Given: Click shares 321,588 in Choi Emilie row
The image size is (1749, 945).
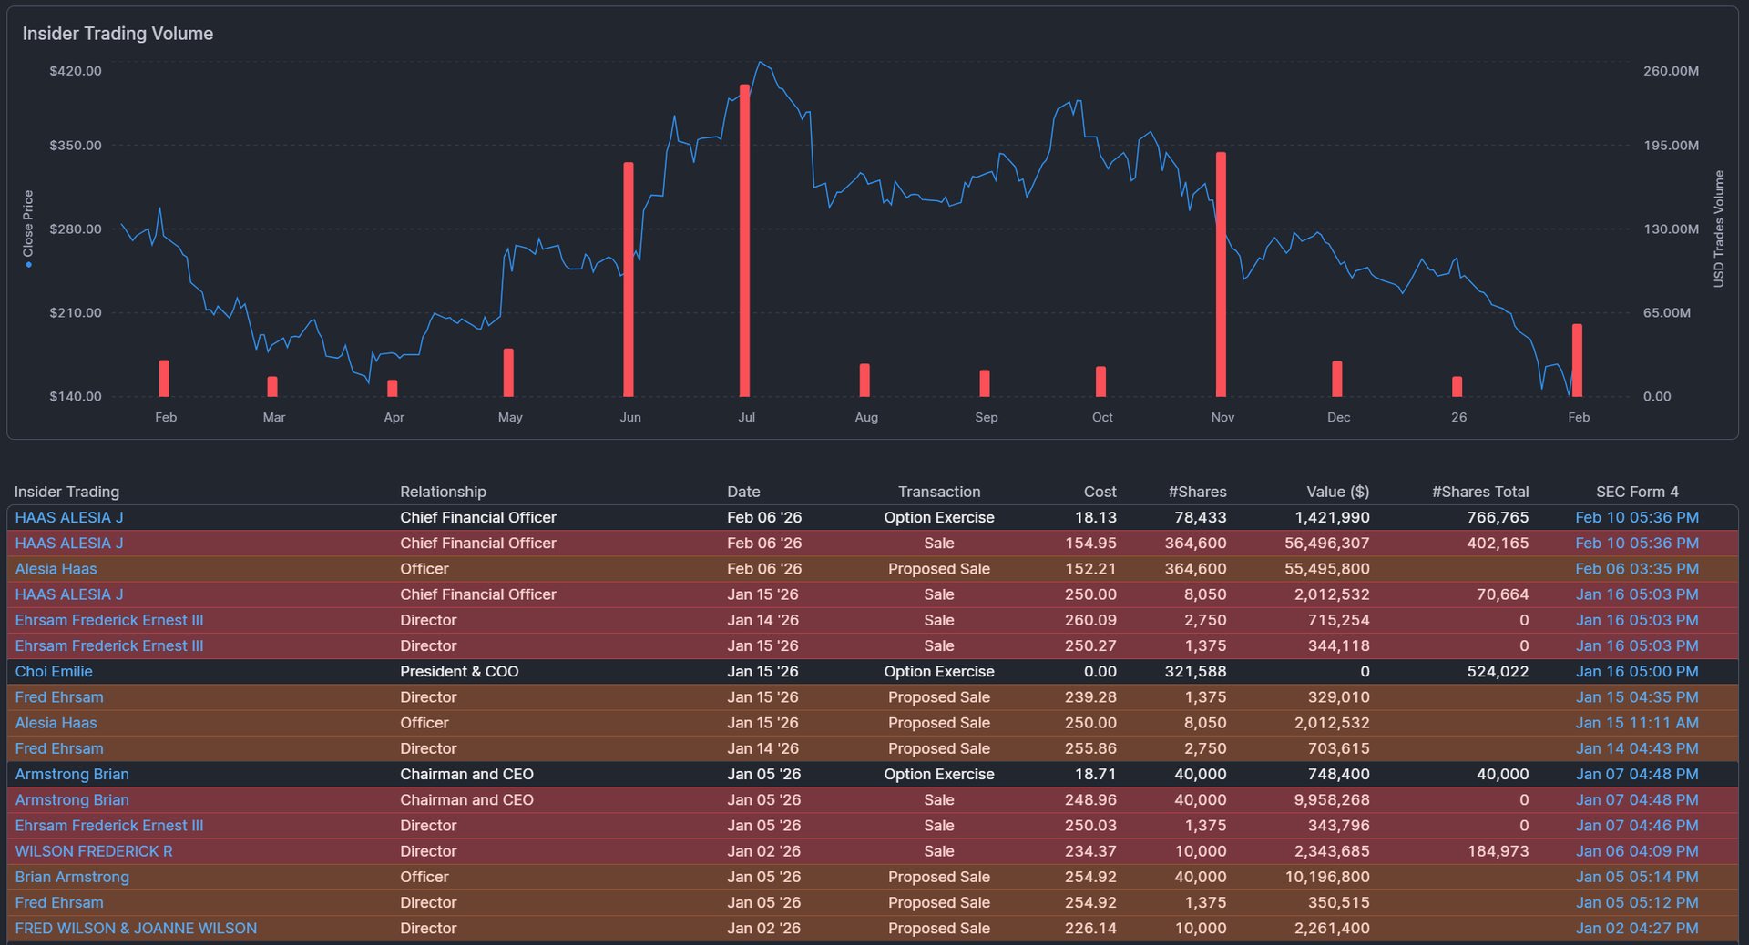Looking at the screenshot, I should tap(1195, 671).
